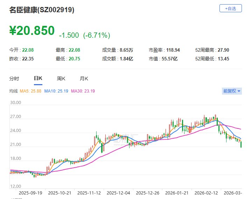251x199 pixels.
Task: Toggle the MA30 moving average legend
Action: 83,91
